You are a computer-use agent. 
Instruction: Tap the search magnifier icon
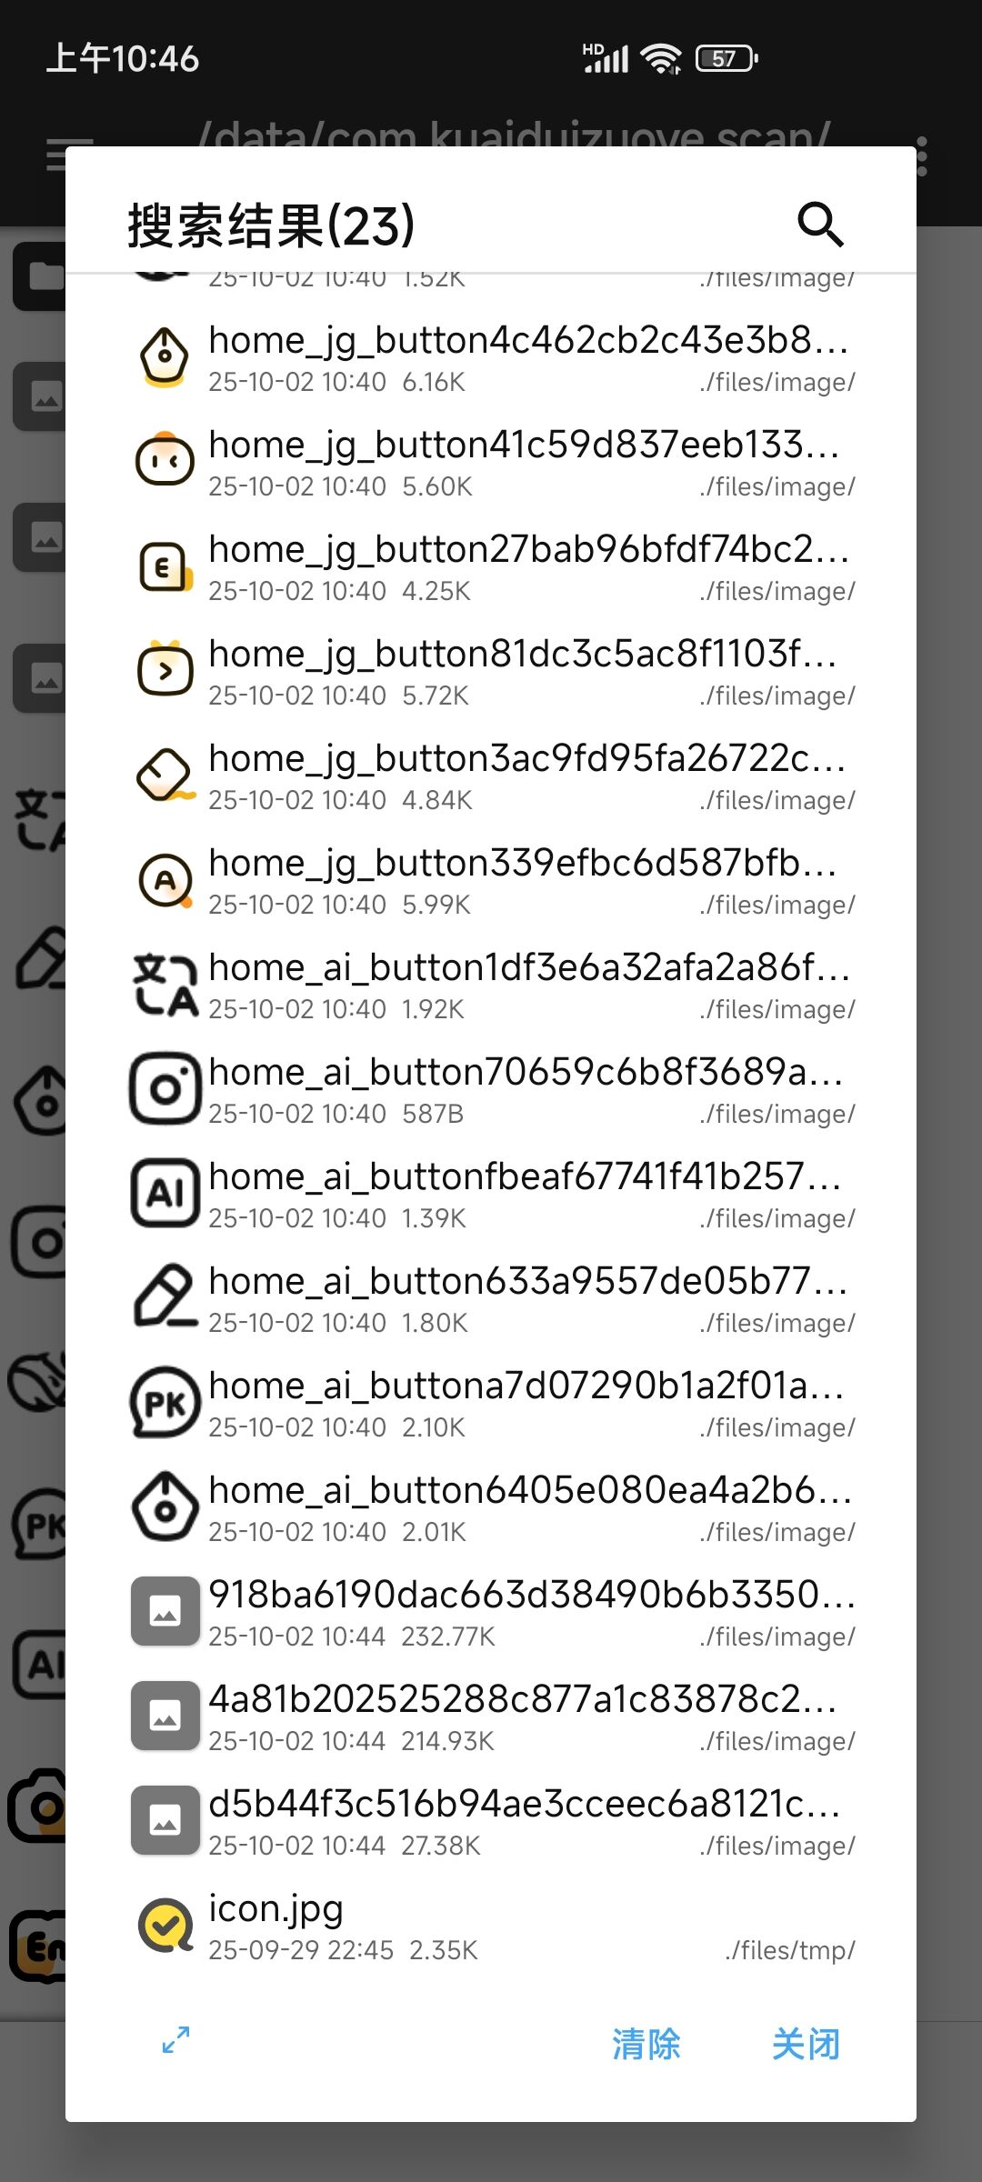tap(820, 225)
